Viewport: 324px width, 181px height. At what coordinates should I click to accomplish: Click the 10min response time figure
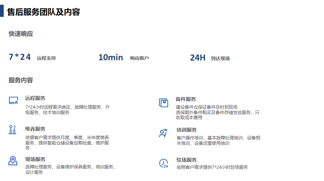click(110, 57)
